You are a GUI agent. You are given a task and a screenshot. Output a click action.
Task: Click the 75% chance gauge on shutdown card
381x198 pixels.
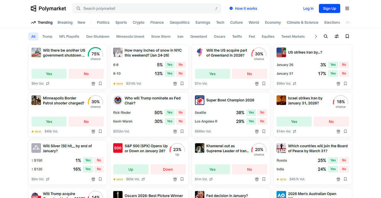[x=95, y=54]
